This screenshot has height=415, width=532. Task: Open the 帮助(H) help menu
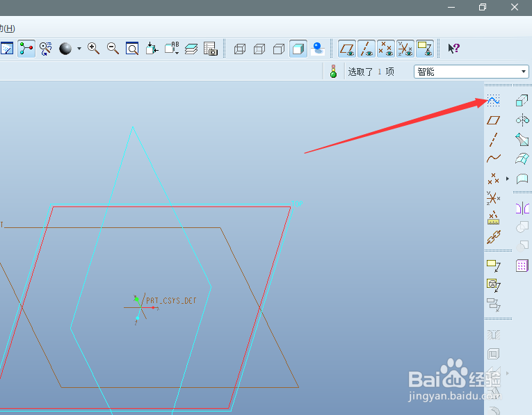8,28
